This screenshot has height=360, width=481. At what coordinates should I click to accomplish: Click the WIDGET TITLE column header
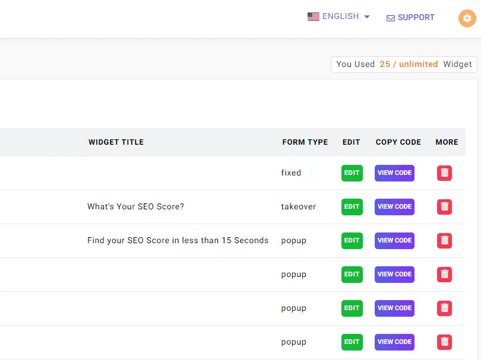(116, 142)
